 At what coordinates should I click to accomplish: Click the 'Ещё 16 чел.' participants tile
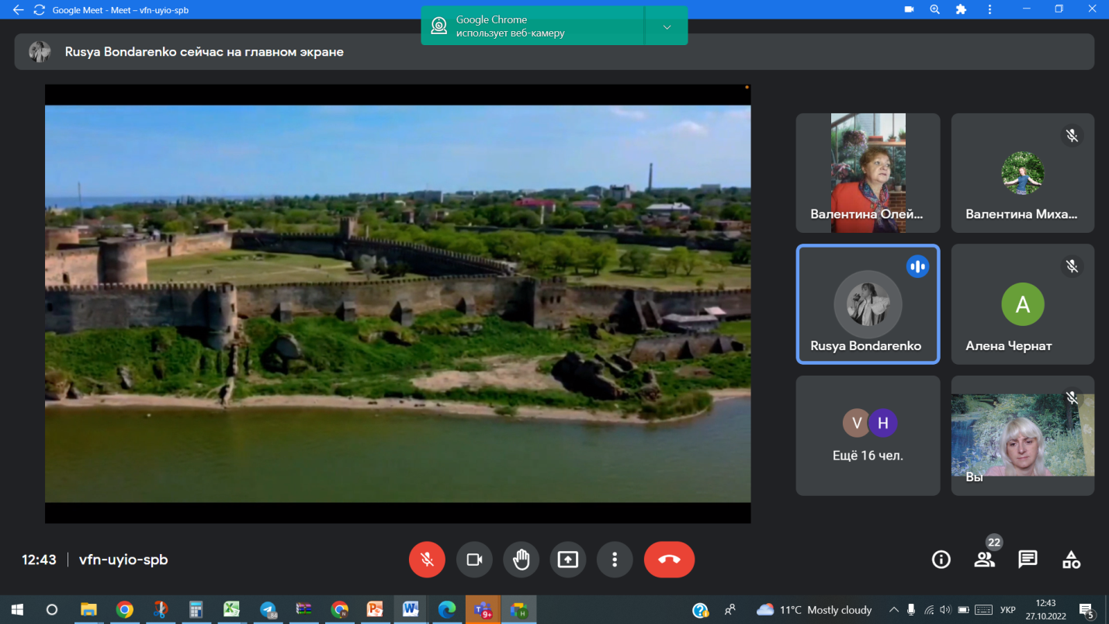868,435
